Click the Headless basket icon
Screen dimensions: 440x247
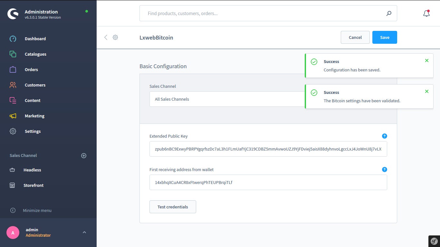point(12,170)
